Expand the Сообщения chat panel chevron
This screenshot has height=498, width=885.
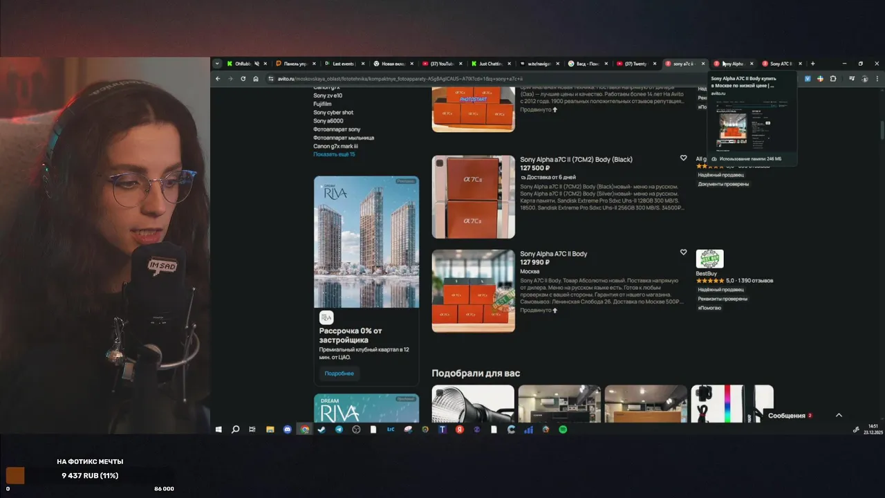click(x=839, y=415)
